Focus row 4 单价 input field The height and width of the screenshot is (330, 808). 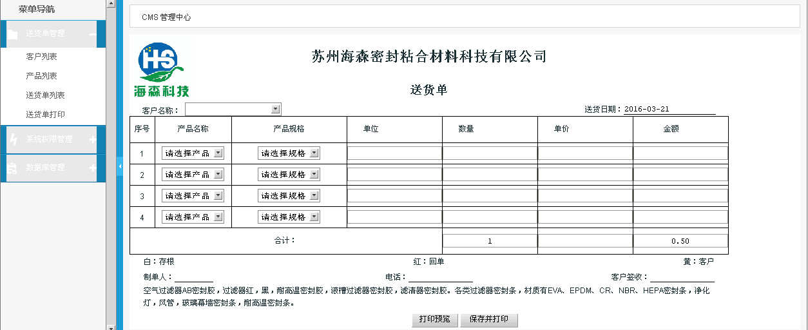585,217
